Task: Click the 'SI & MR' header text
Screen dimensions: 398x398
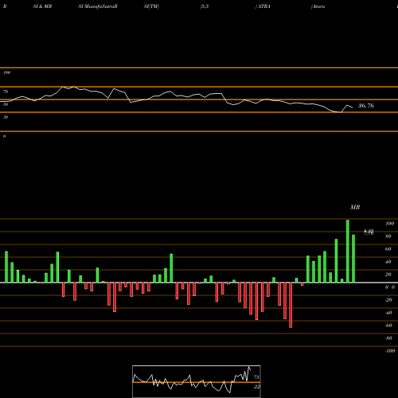Action: [x=42, y=6]
